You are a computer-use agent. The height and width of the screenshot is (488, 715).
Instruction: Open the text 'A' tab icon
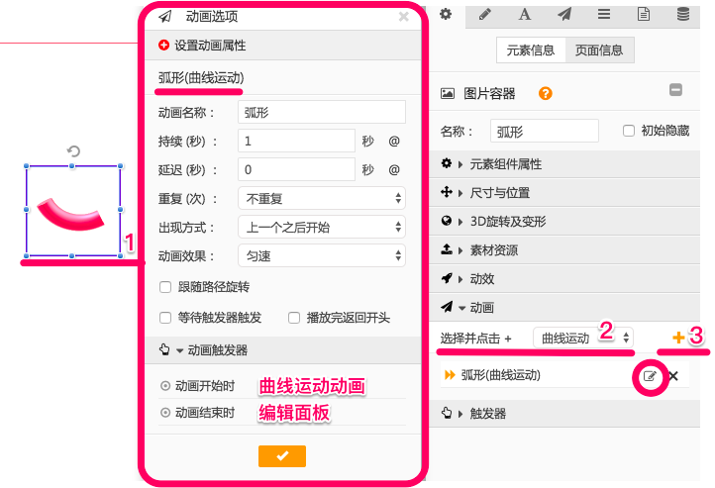pyautogui.click(x=524, y=14)
